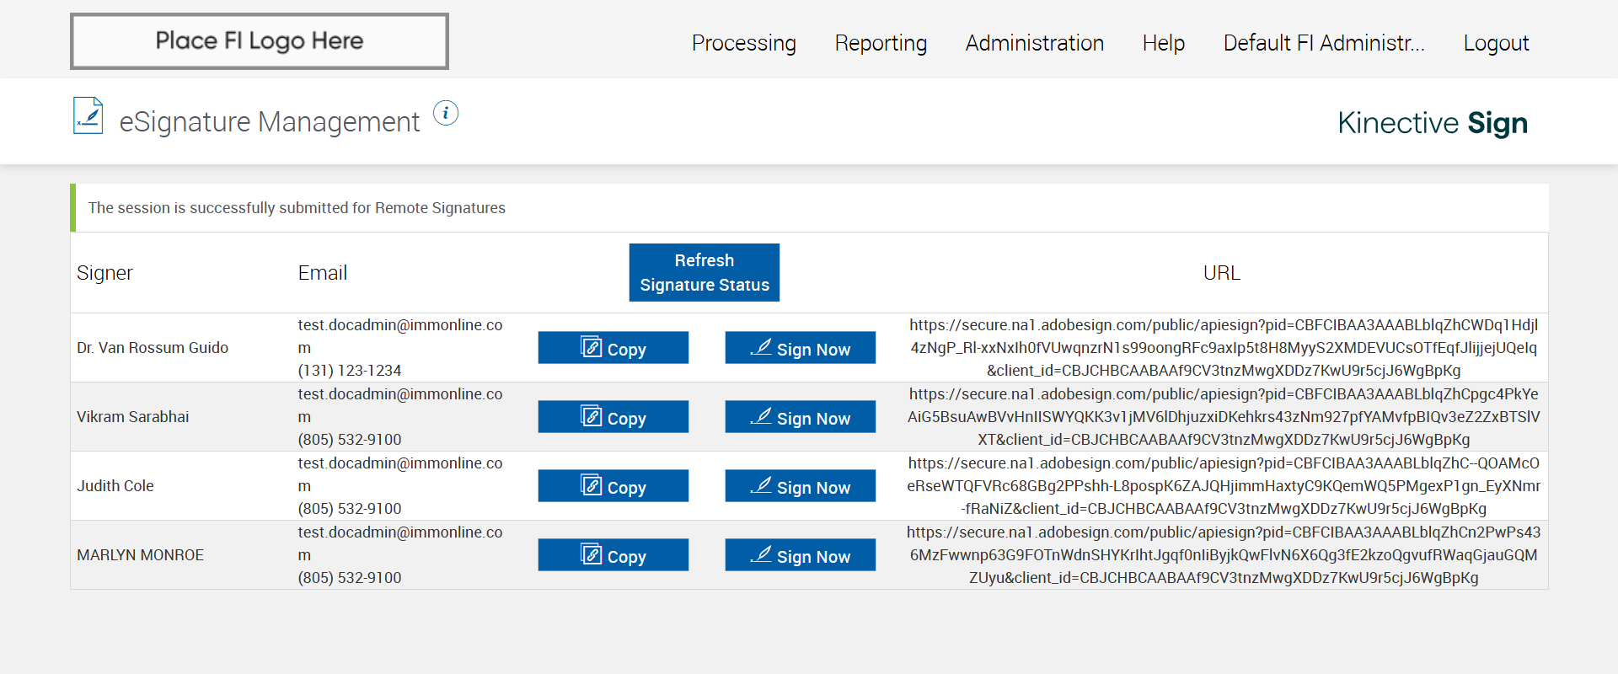Image resolution: width=1618 pixels, height=674 pixels.
Task: Click the Place FI Logo Here banner
Action: coord(260,41)
